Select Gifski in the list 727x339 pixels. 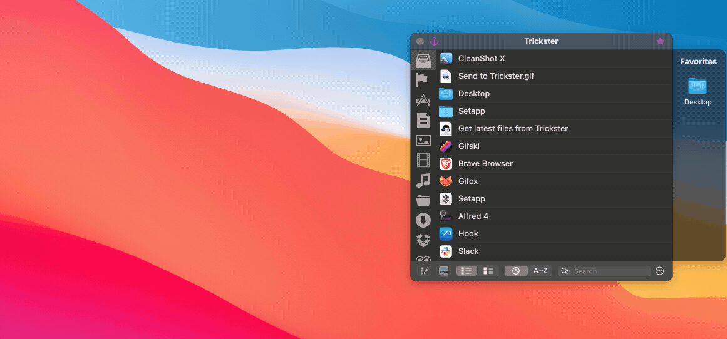point(554,146)
